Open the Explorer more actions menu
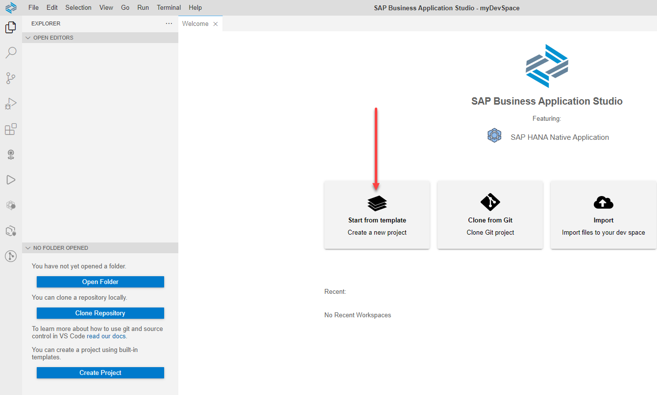The image size is (657, 395). 169,23
